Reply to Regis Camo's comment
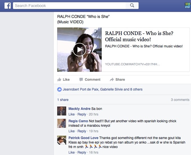The width and height of the screenshot is (191, 155). 82,131
